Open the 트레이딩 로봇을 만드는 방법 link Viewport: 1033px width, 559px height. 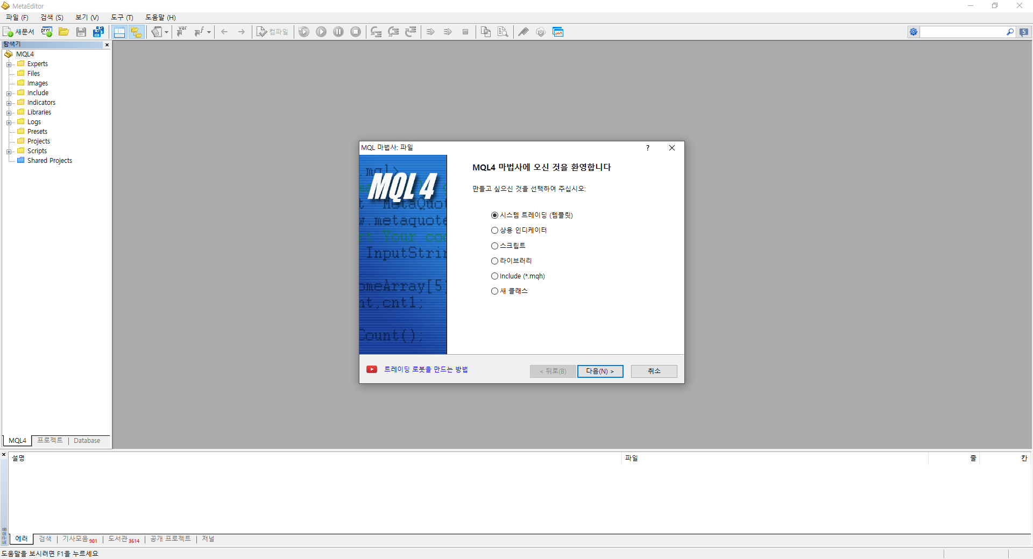[x=426, y=369]
